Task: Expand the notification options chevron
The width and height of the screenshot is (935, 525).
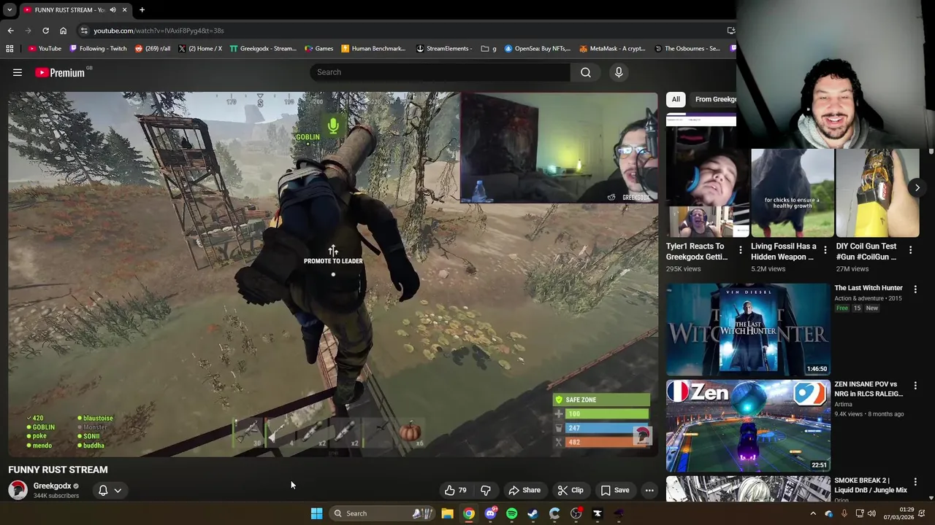Action: pyautogui.click(x=118, y=490)
